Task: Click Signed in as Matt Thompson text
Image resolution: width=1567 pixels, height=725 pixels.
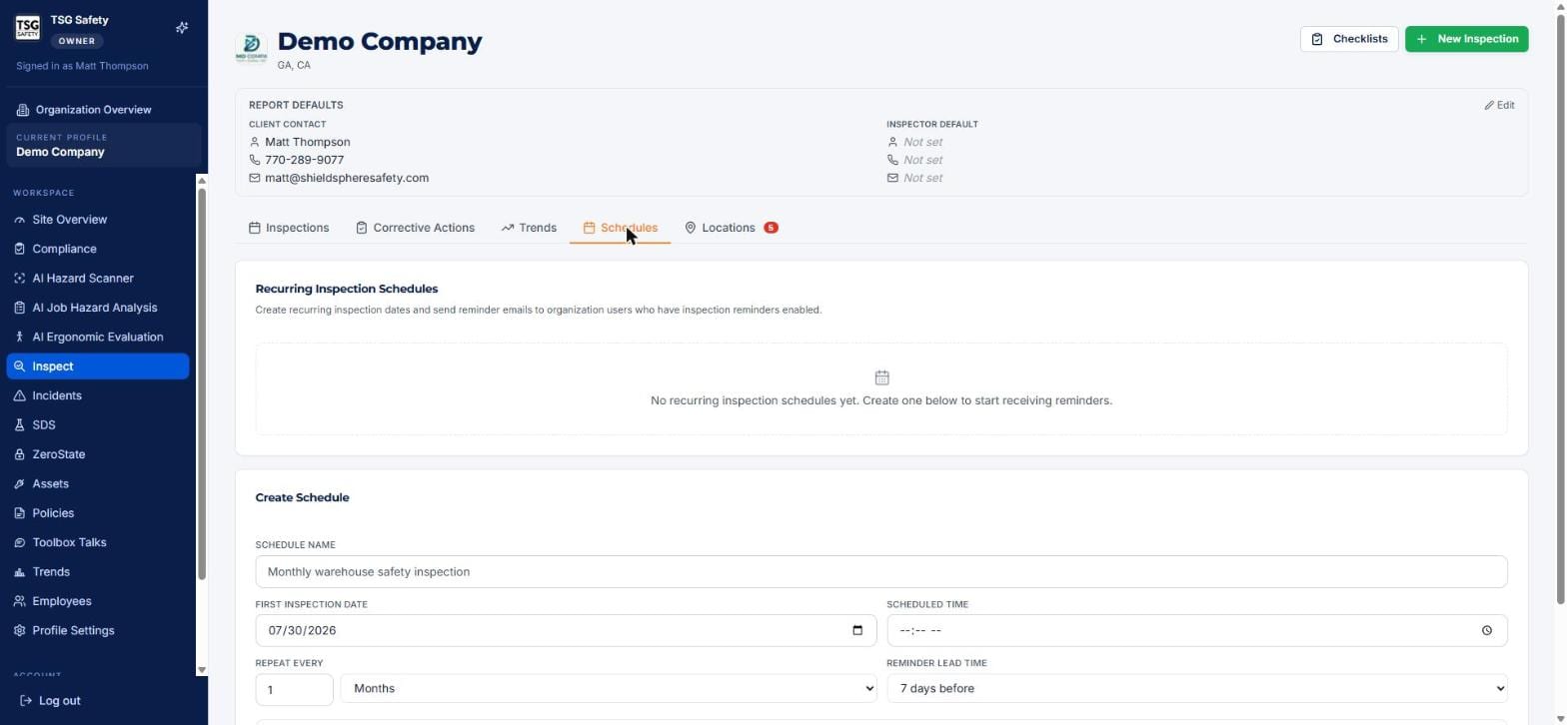Action: point(82,66)
